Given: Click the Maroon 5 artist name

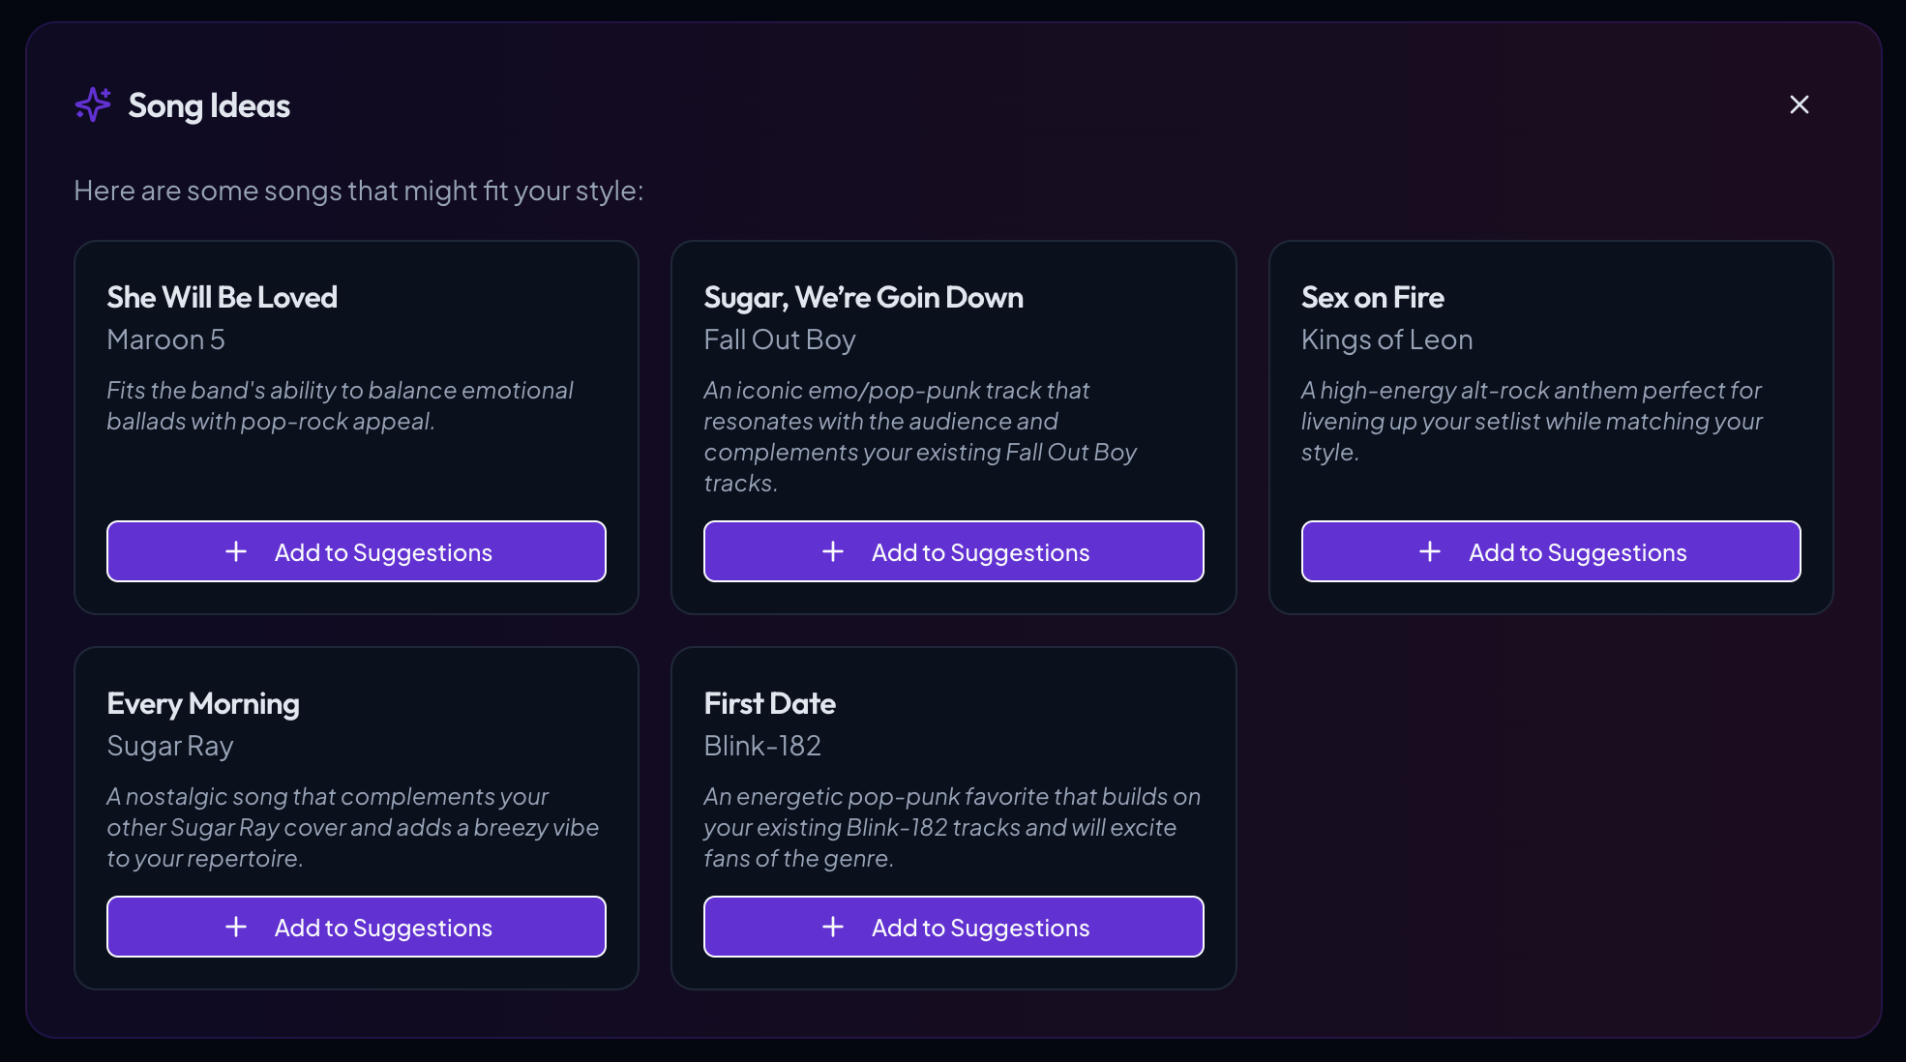Looking at the screenshot, I should tap(165, 339).
